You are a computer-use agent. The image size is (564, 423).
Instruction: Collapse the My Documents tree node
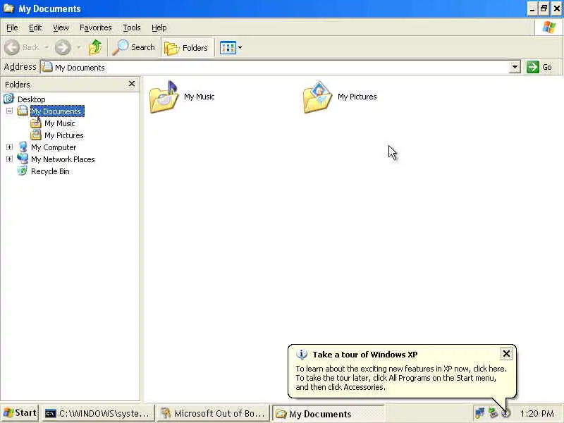pos(9,111)
